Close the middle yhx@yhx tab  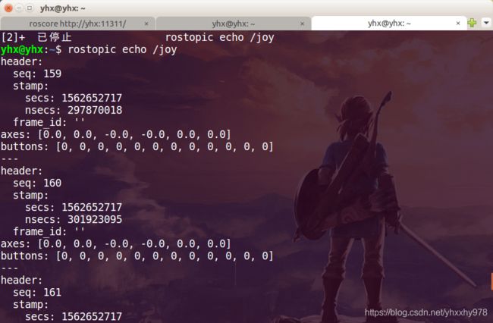[x=302, y=24]
